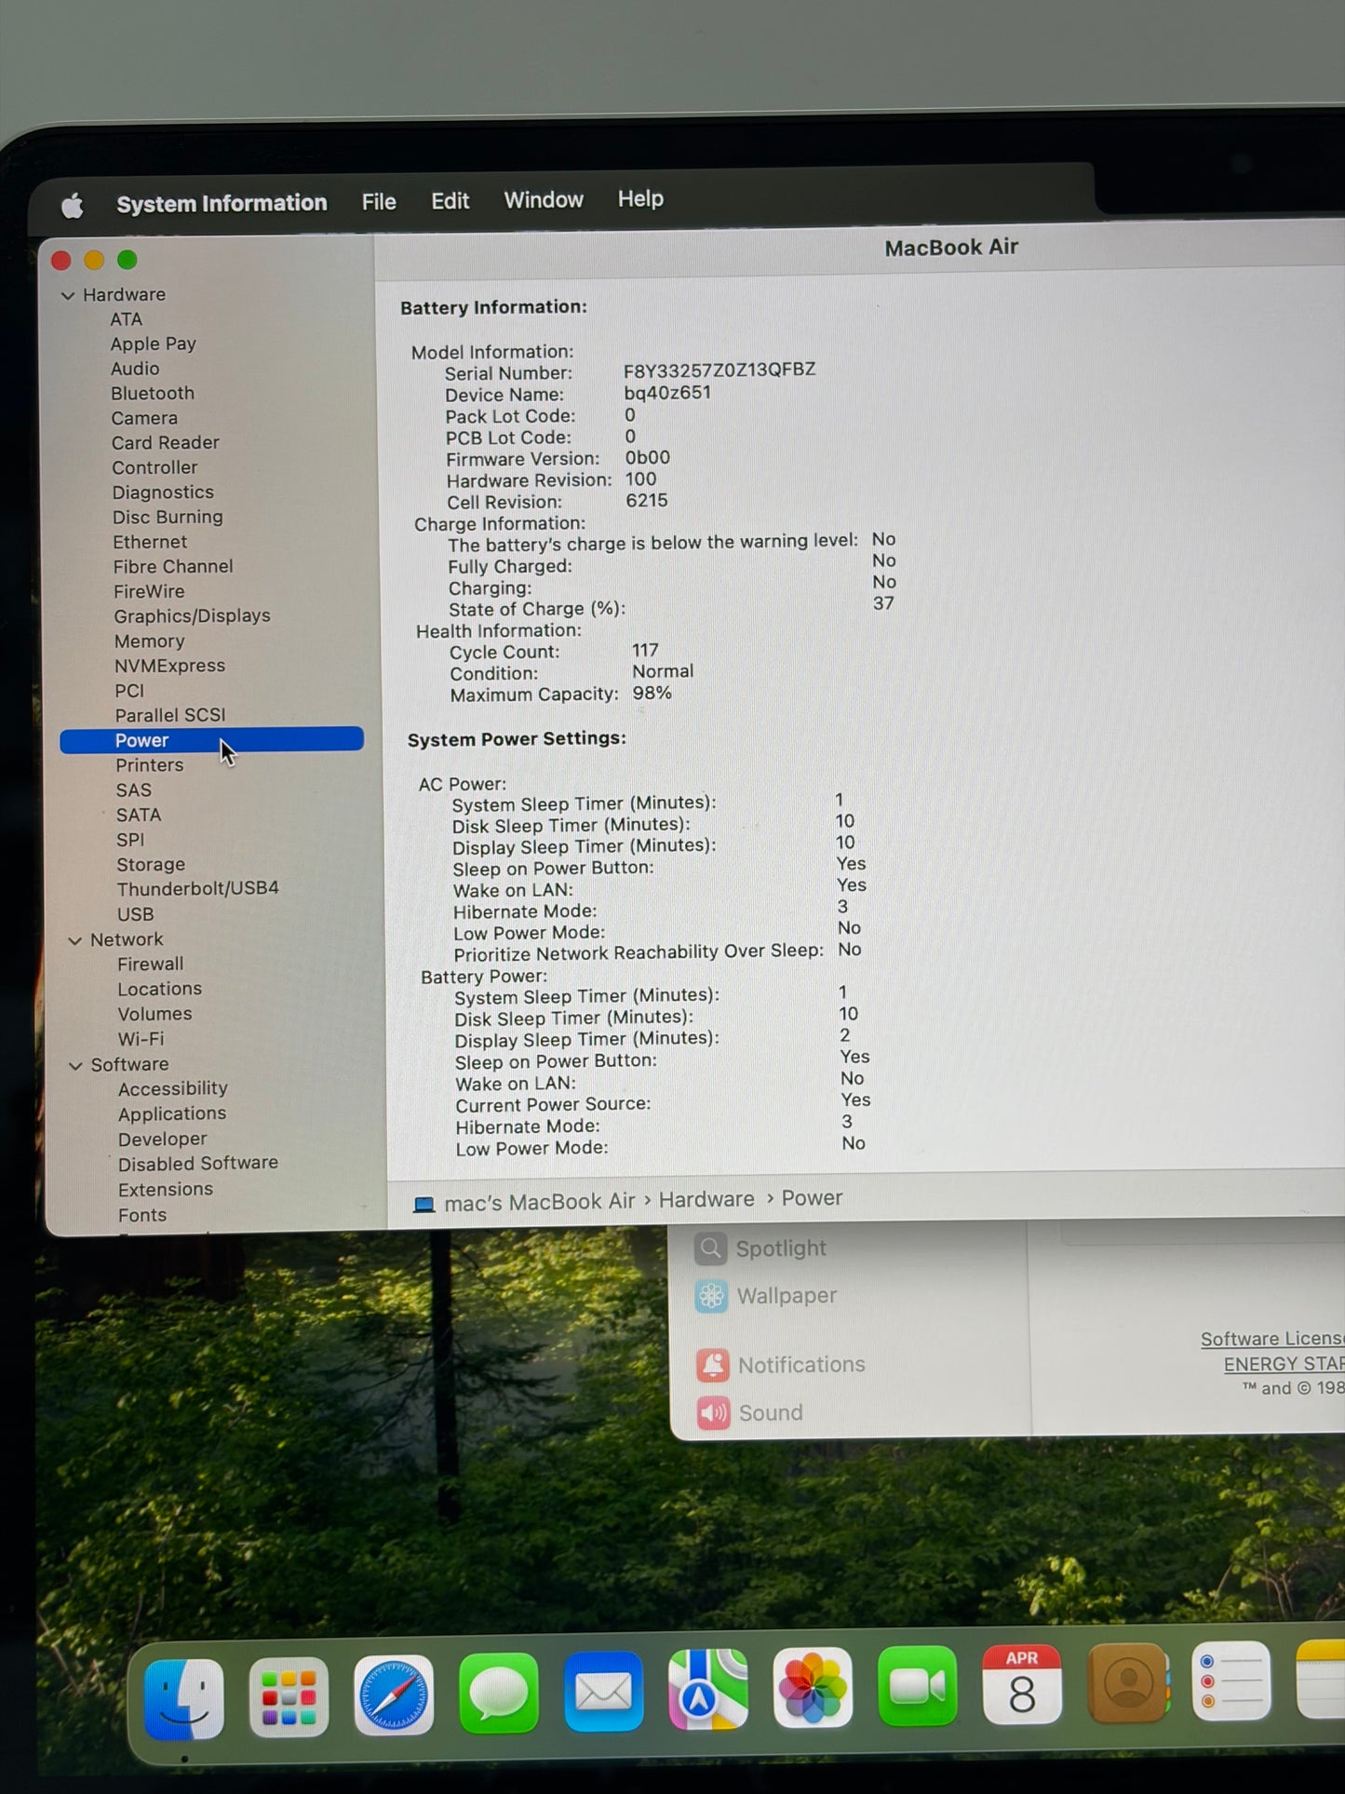Collapse the Network section chevron

point(75,940)
